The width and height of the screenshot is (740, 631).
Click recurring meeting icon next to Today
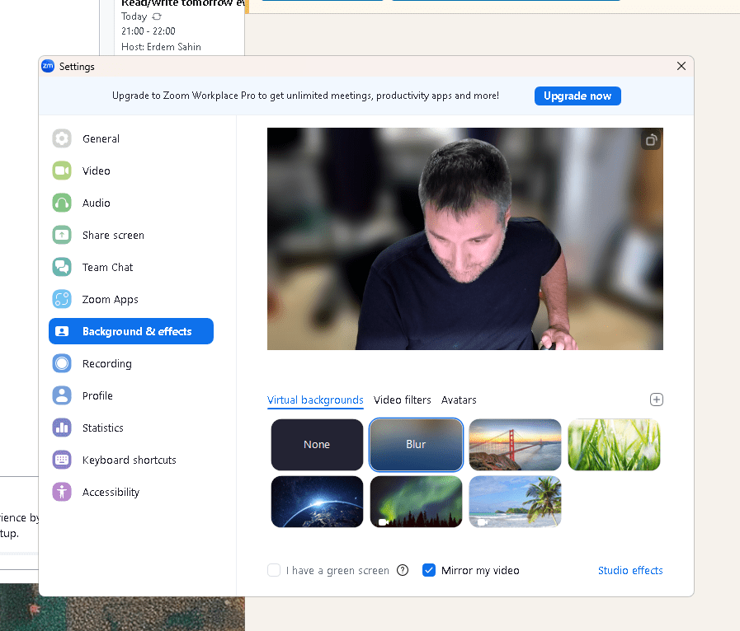tap(157, 16)
